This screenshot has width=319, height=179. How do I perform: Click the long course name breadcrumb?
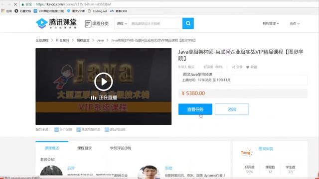(154, 40)
